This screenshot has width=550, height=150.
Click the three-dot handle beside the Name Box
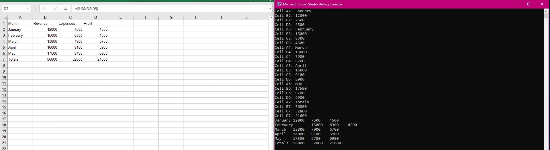[35, 9]
